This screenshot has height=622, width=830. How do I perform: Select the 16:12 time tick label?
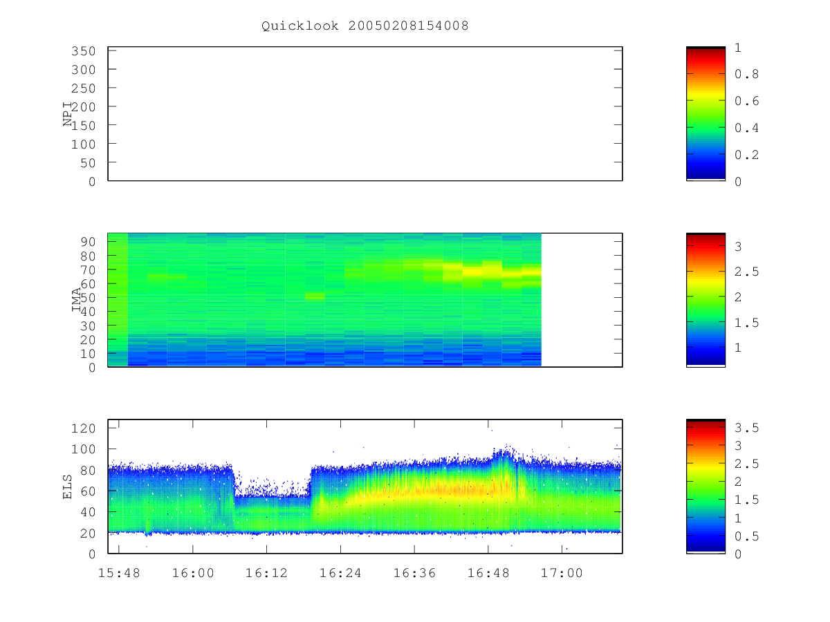point(266,573)
